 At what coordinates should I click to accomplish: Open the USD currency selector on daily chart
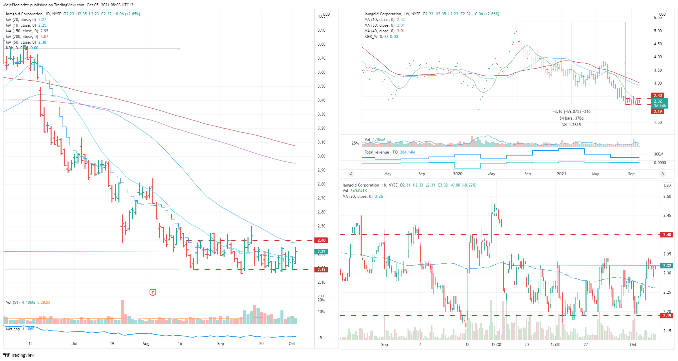click(x=326, y=14)
